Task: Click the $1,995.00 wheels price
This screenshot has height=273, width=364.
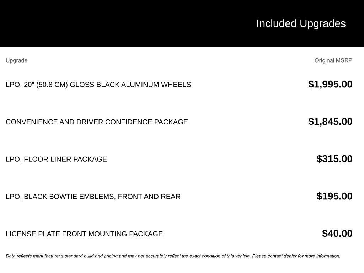Action: pos(330,84)
